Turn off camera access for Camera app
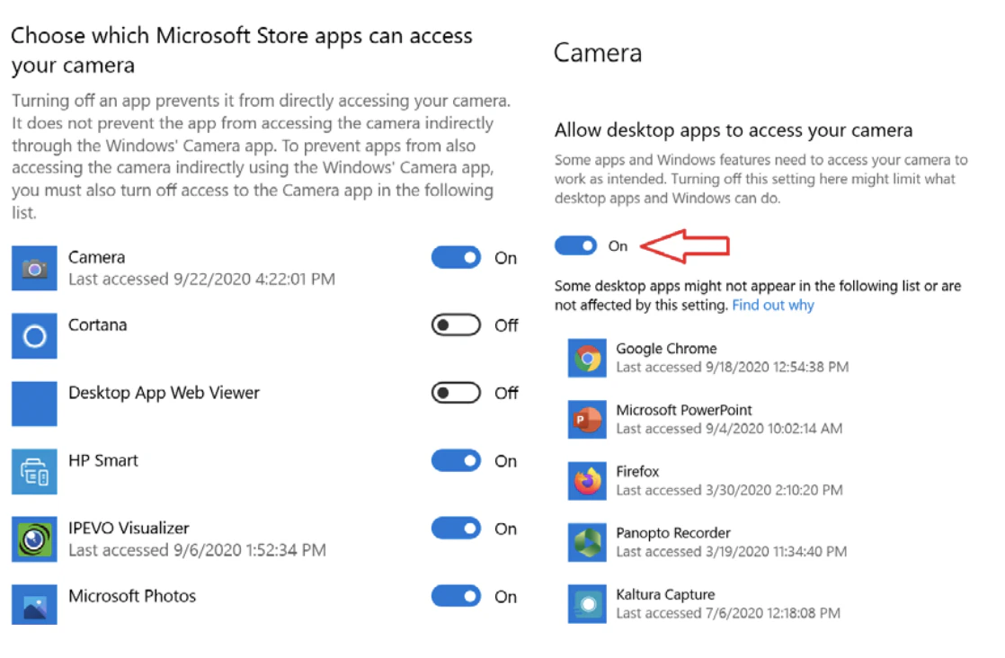This screenshot has width=1005, height=658. coord(456,258)
